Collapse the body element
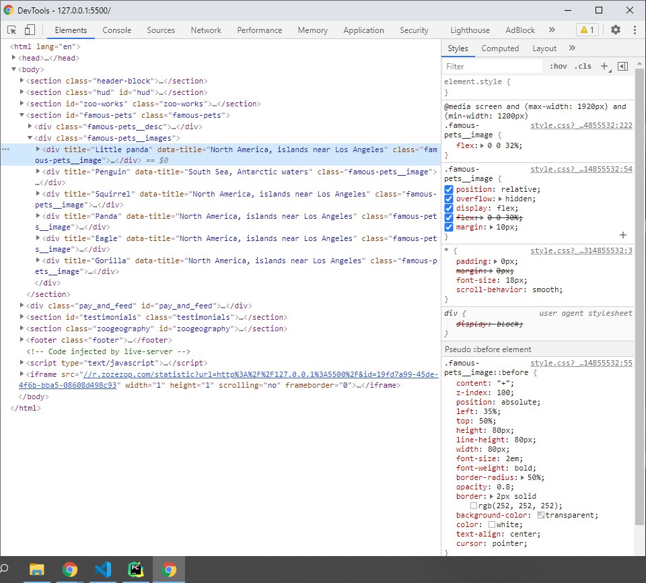Viewport: 646px width, 583px height. point(13,69)
